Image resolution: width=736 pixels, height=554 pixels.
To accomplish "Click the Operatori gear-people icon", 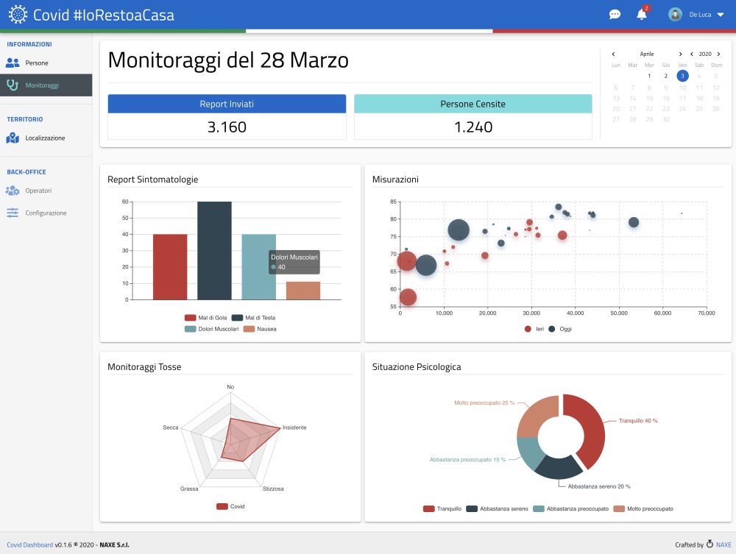I will (x=13, y=191).
